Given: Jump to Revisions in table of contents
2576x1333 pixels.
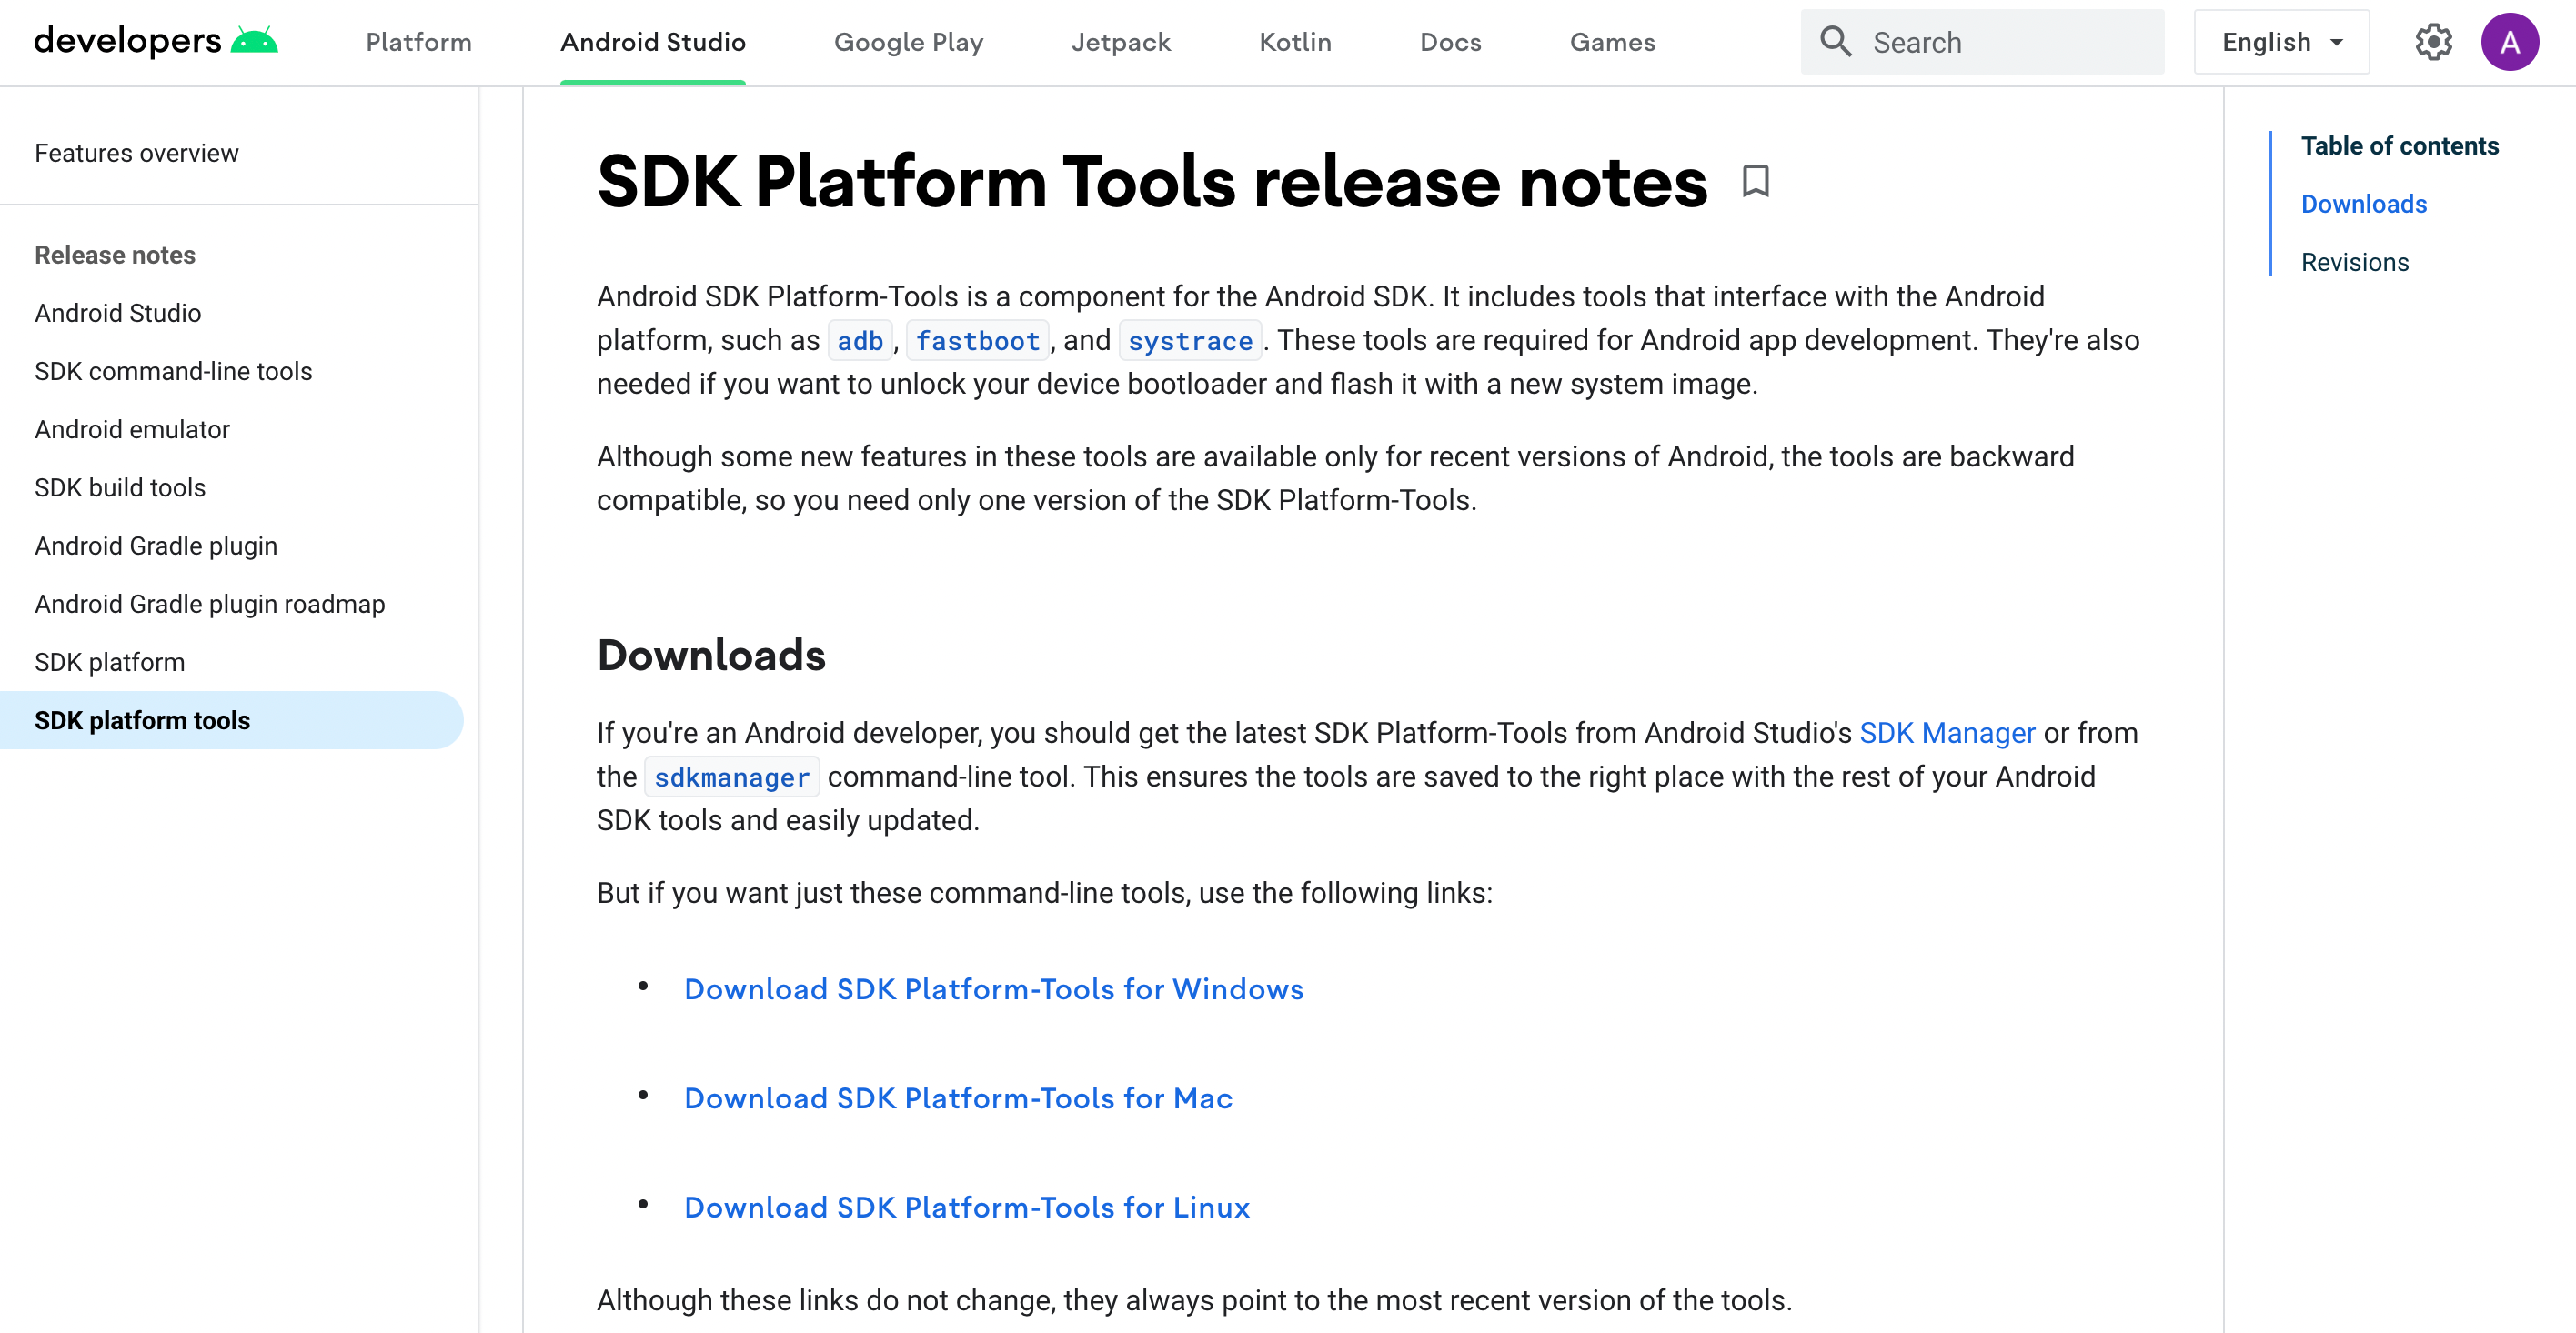Looking at the screenshot, I should click(2354, 262).
